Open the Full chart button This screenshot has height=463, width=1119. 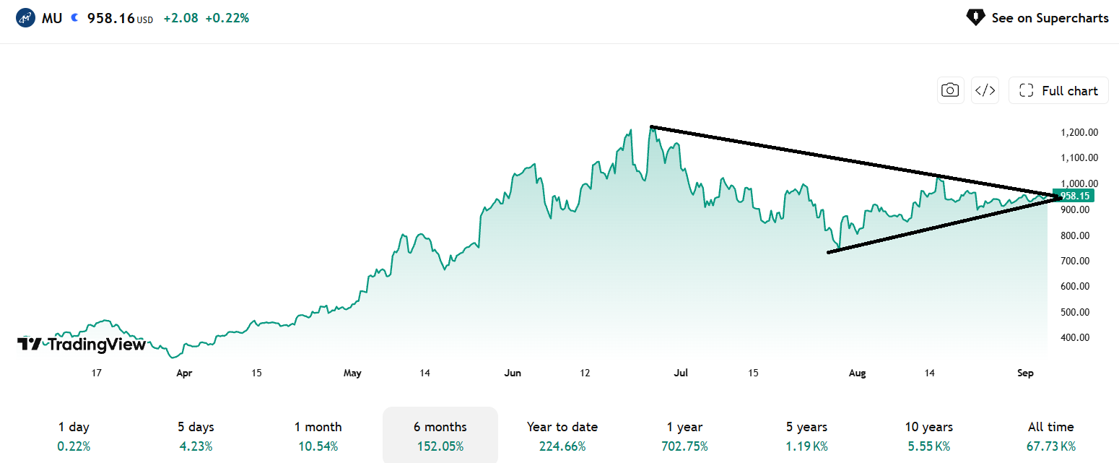(1058, 90)
